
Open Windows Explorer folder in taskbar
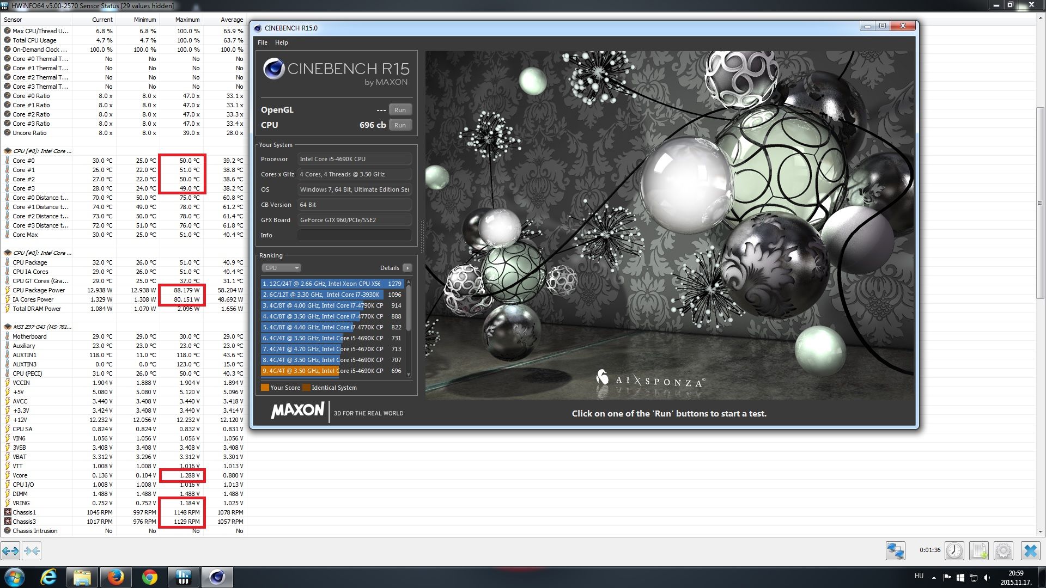pos(82,577)
